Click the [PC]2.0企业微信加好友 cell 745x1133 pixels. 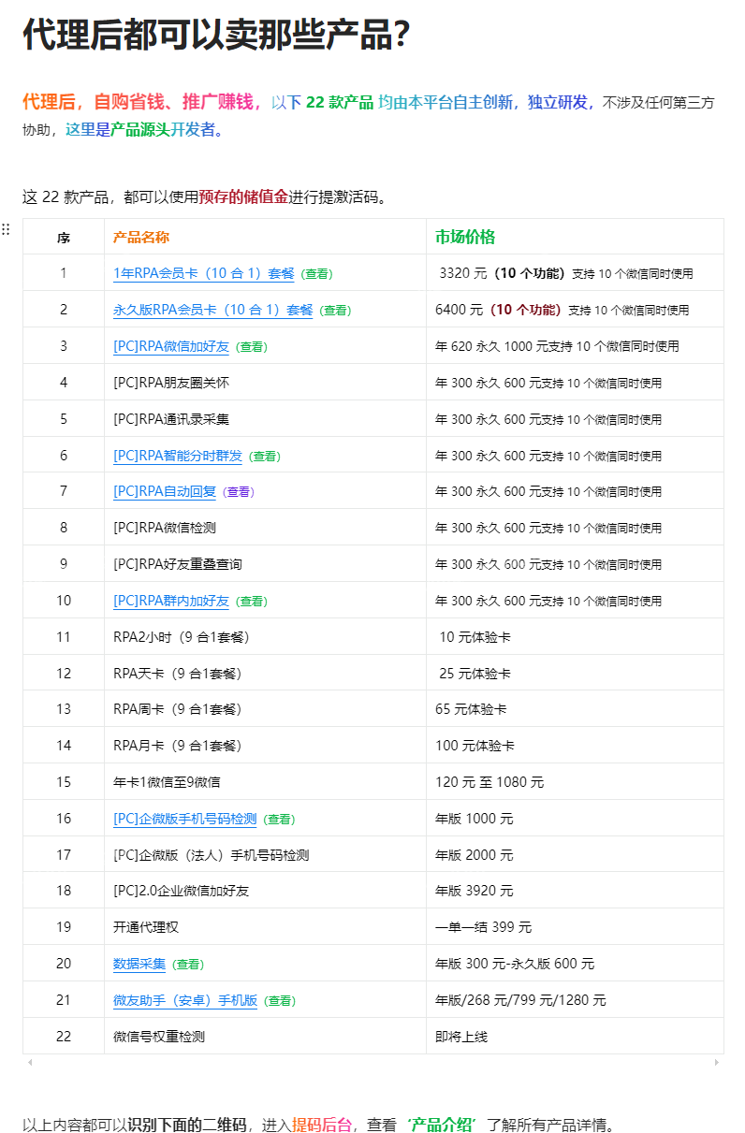(x=265, y=891)
